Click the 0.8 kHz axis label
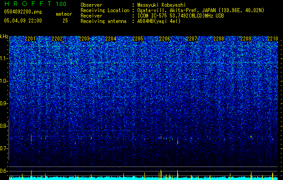 pos(4,126)
